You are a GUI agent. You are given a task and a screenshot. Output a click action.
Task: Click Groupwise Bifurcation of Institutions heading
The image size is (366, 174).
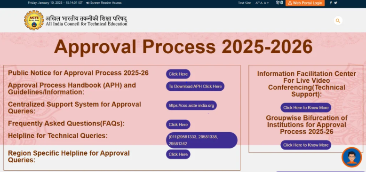click(306, 125)
